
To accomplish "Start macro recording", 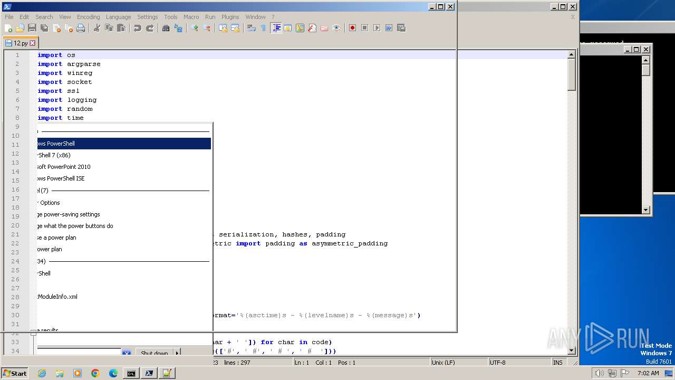I will (x=352, y=28).
